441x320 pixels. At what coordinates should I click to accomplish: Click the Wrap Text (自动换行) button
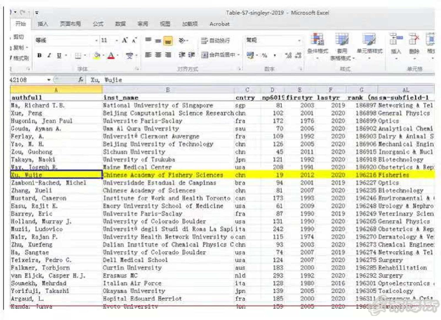[x=215, y=41]
